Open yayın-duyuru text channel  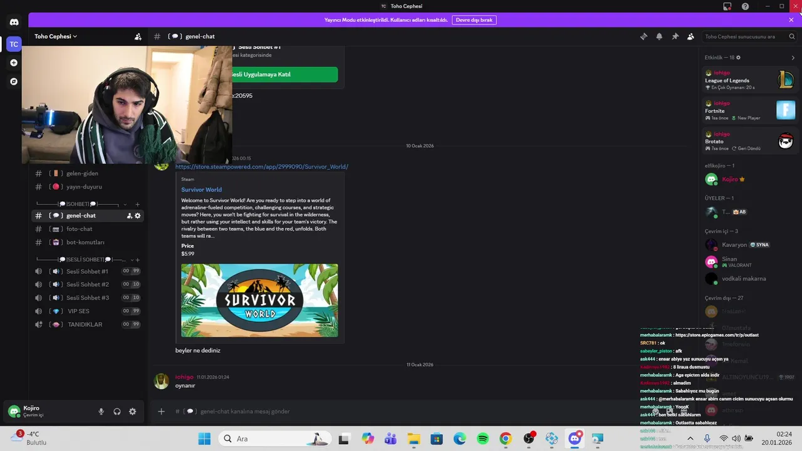[x=89, y=187]
